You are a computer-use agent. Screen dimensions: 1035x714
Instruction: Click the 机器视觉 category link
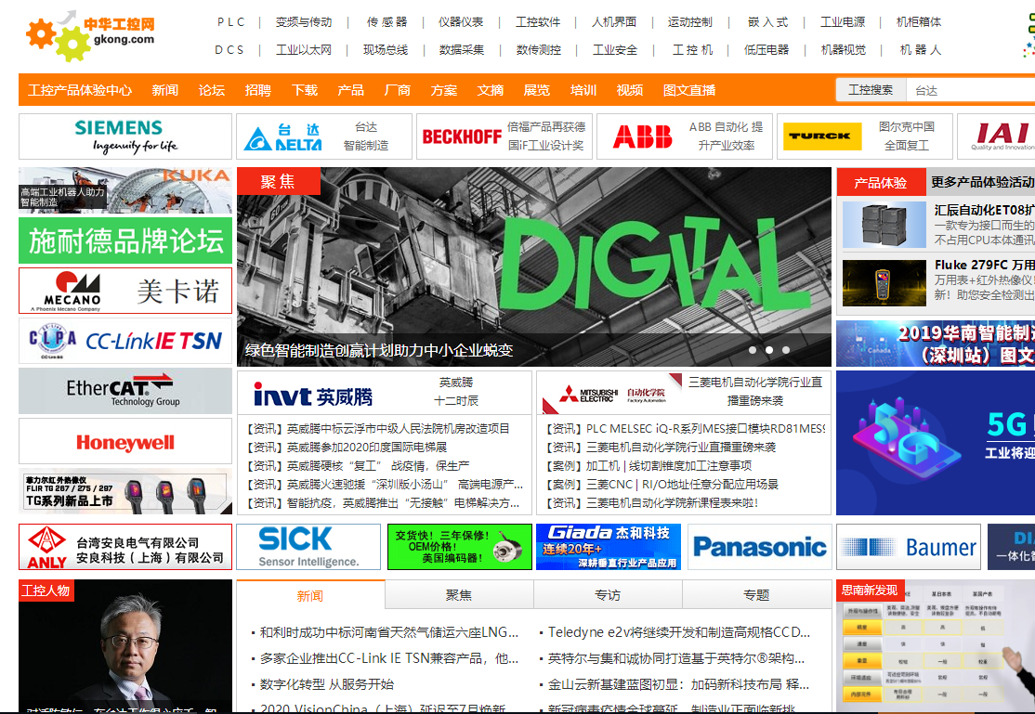(x=843, y=49)
